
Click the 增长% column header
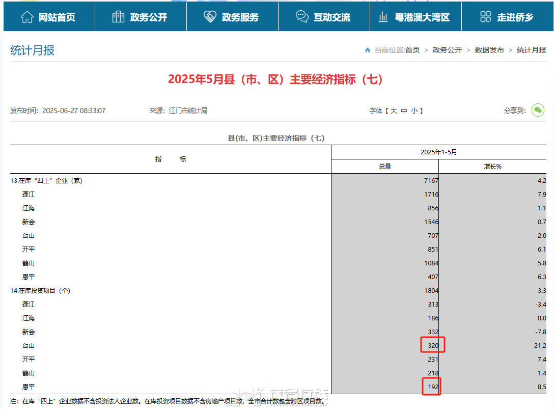[x=492, y=167]
